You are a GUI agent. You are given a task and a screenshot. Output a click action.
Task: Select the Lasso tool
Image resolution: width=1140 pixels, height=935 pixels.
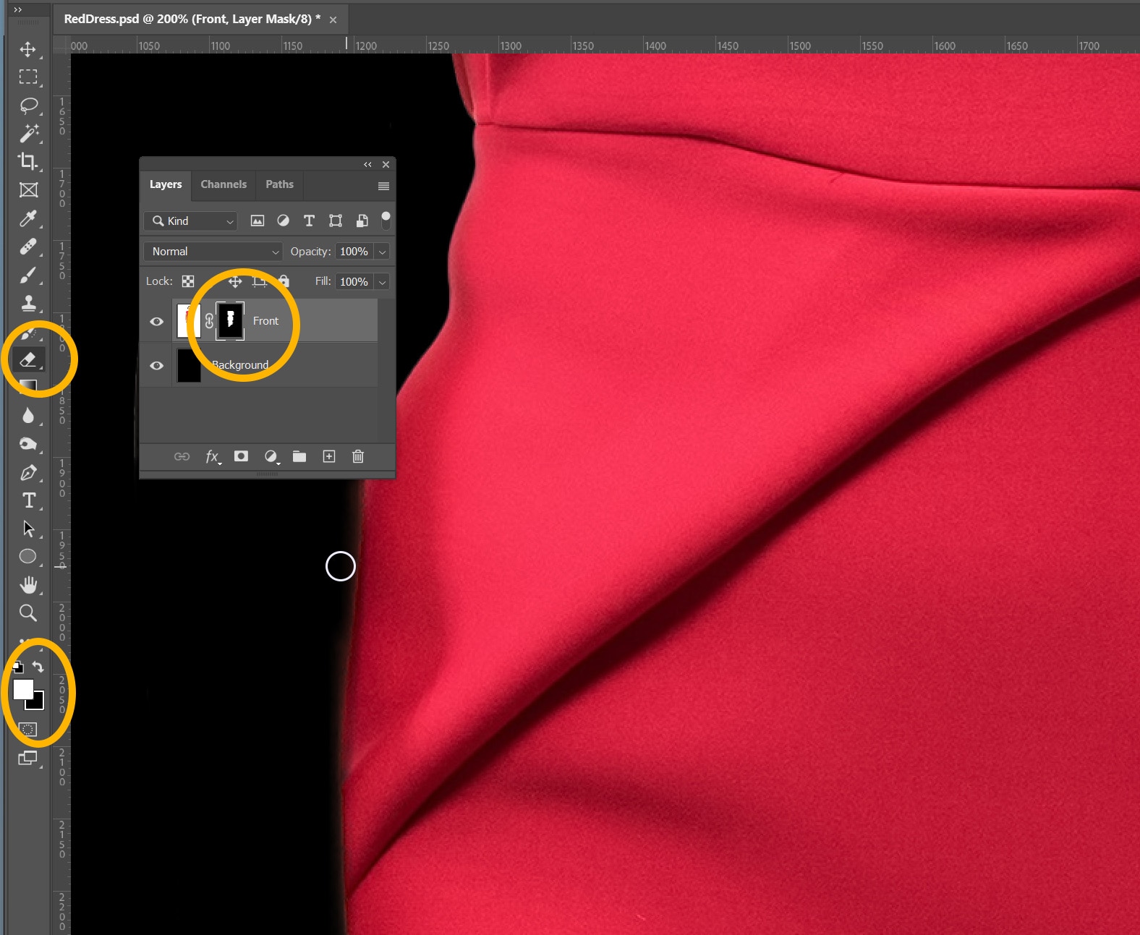28,106
